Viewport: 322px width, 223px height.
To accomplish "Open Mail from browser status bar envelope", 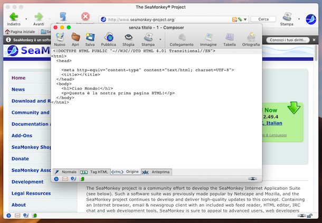I will (17, 216).
